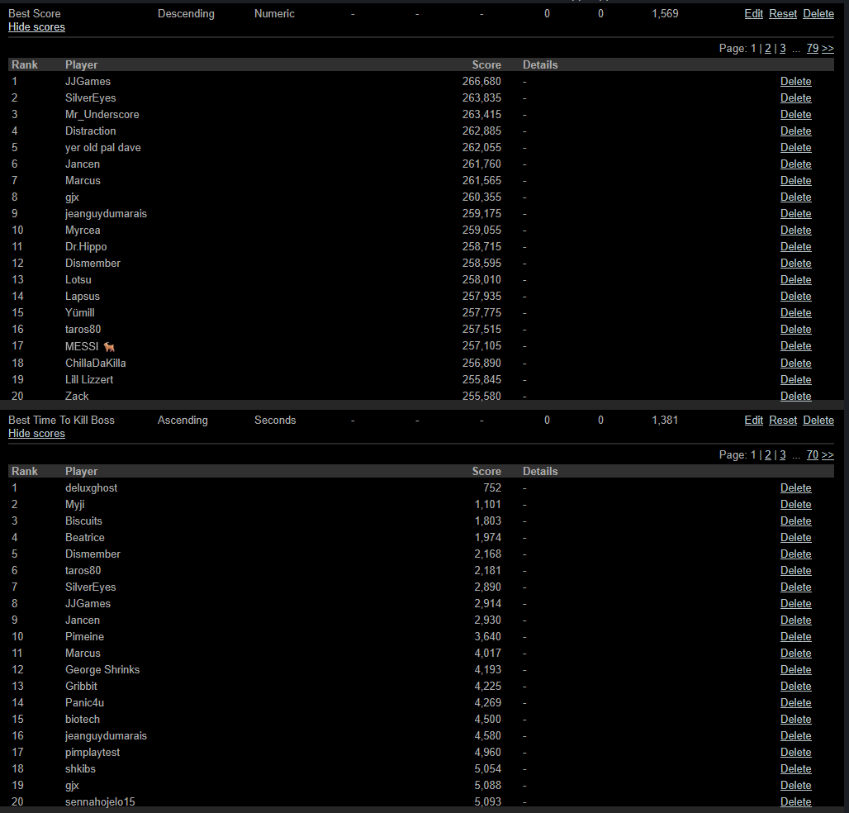Open page 3 of Best Time scores
Image resolution: width=849 pixels, height=813 pixels.
pyautogui.click(x=782, y=455)
